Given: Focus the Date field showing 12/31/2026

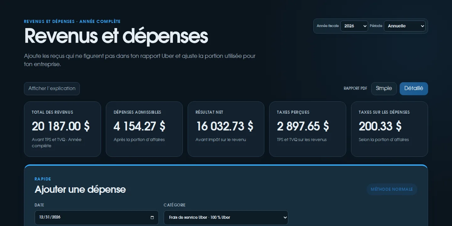Looking at the screenshot, I should click(x=97, y=218).
